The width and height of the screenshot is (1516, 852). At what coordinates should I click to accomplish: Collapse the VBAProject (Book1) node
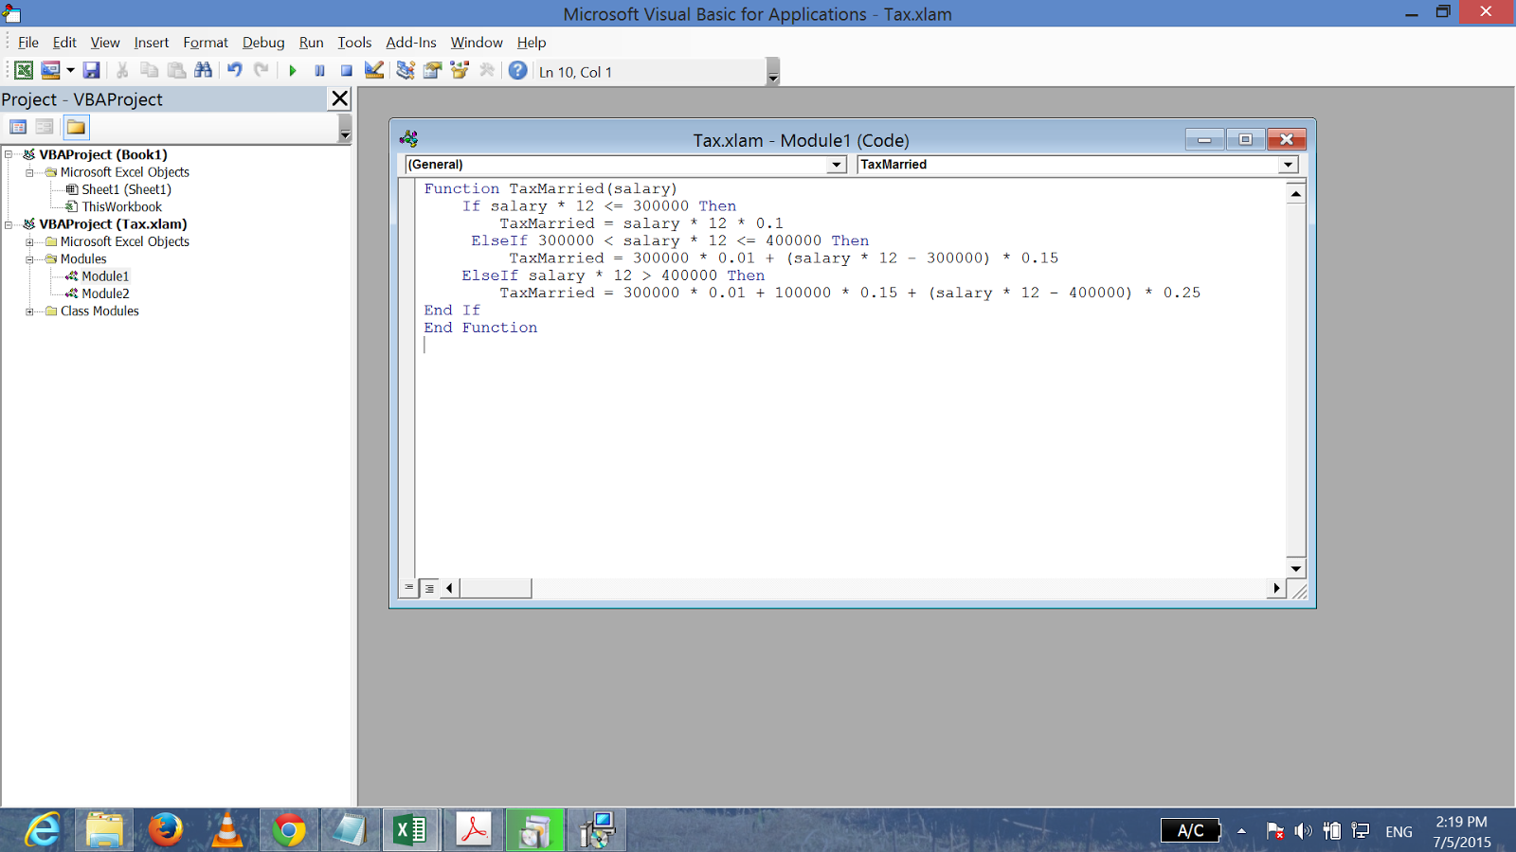pos(9,154)
